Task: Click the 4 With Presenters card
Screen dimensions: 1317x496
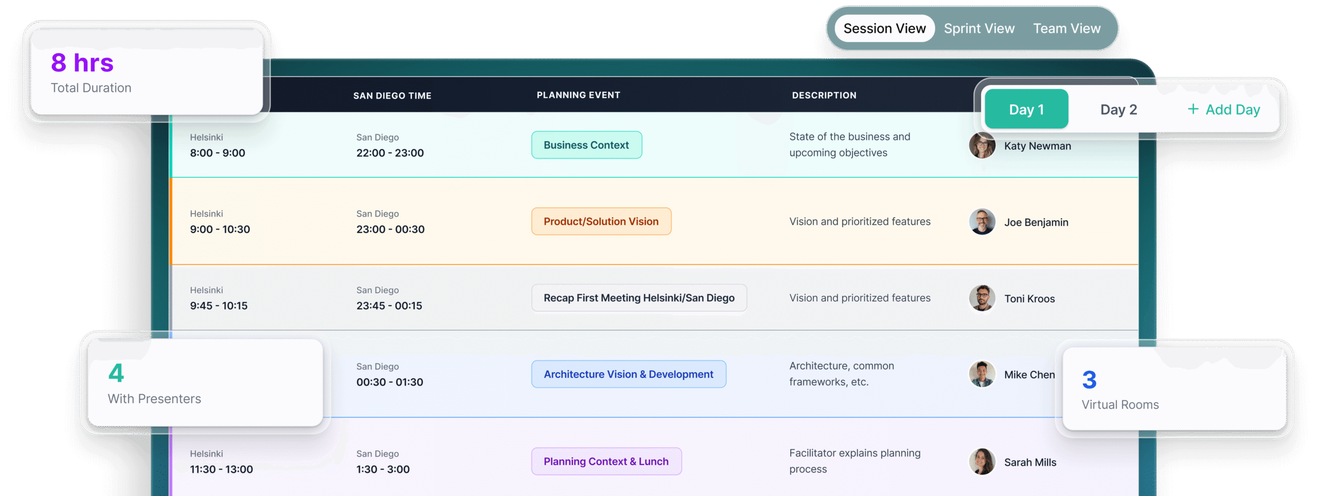Action: [205, 383]
